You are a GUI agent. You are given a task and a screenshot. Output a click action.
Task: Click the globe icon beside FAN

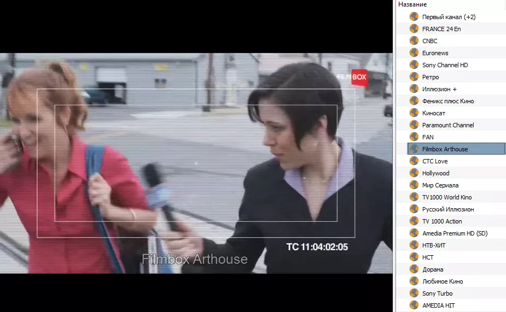click(414, 137)
